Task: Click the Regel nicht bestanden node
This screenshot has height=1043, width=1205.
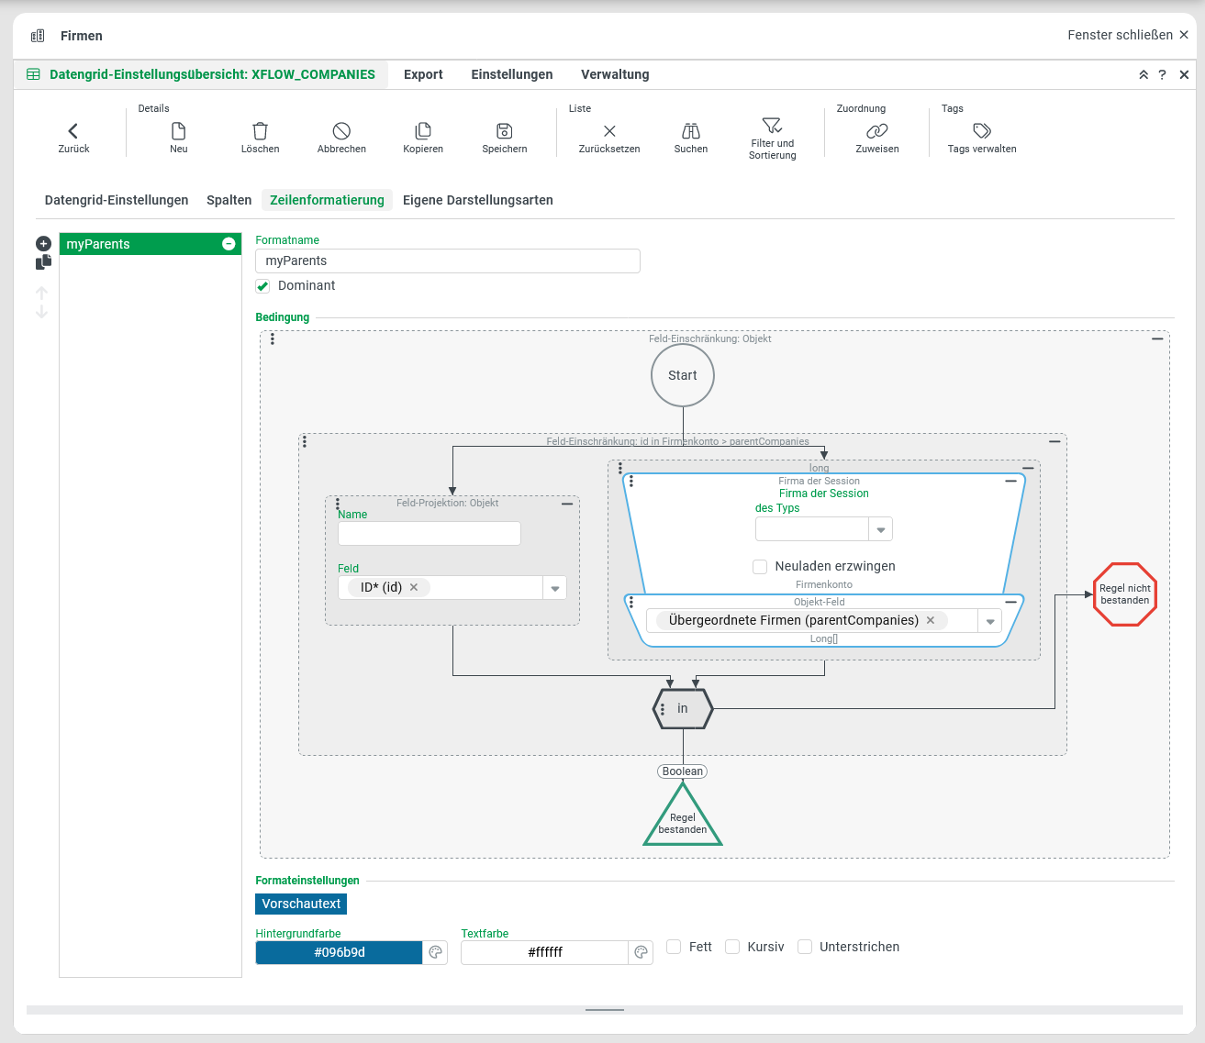Action: point(1125,594)
